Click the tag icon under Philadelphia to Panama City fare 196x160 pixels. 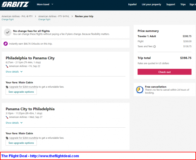click(x=7, y=87)
